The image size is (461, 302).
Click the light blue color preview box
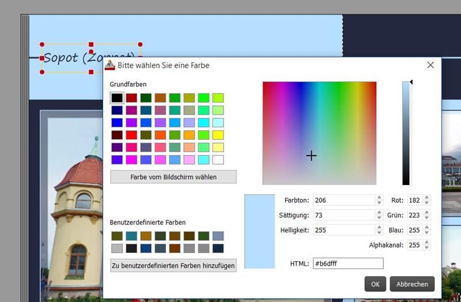[259, 231]
